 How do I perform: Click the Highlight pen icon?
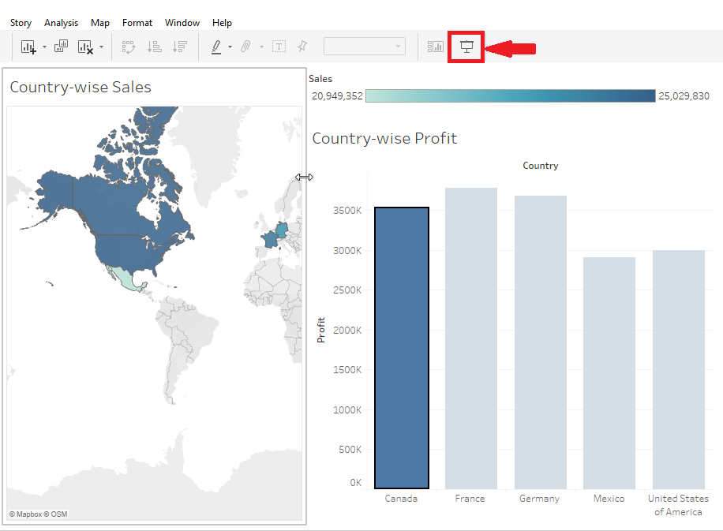click(216, 47)
